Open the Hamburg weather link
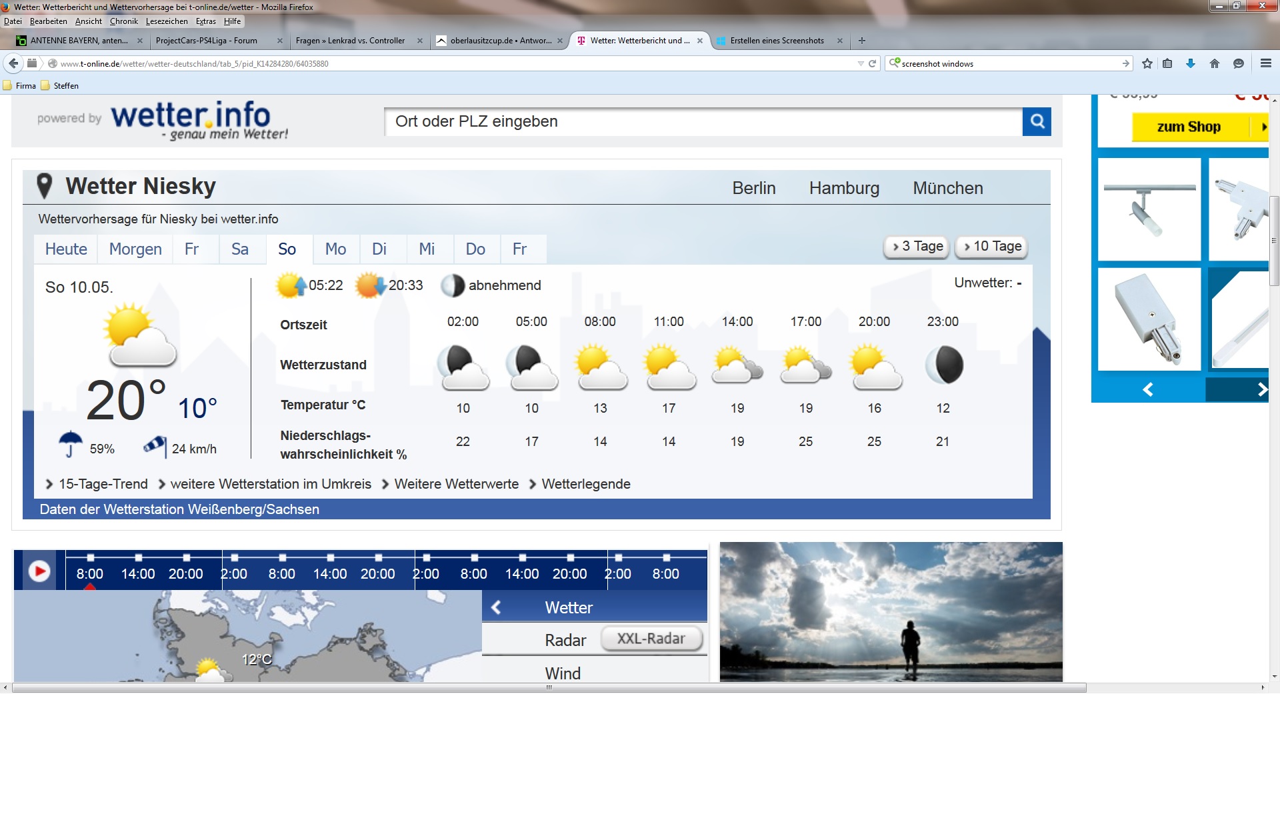The image size is (1280, 816). 844,188
